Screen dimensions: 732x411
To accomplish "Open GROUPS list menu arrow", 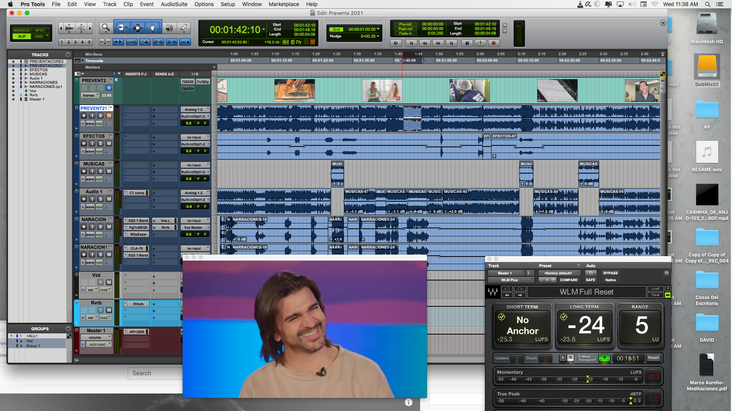I will tap(68, 329).
